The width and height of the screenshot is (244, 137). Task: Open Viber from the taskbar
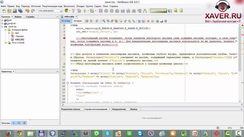click(x=151, y=134)
